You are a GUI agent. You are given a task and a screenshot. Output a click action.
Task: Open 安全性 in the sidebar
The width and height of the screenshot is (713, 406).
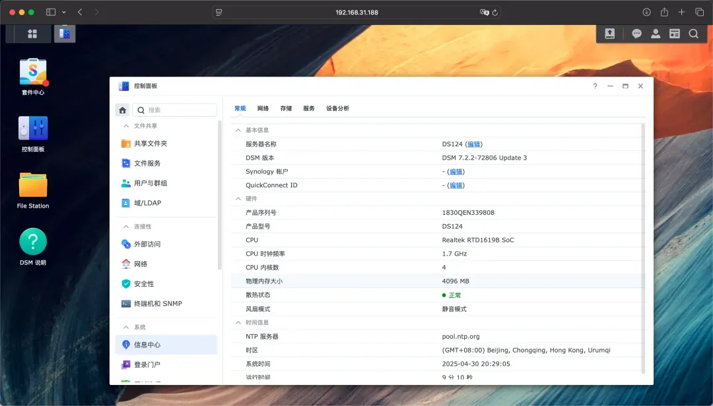(x=166, y=284)
